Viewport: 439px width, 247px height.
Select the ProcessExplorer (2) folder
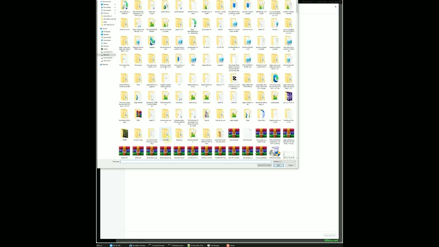124,61
